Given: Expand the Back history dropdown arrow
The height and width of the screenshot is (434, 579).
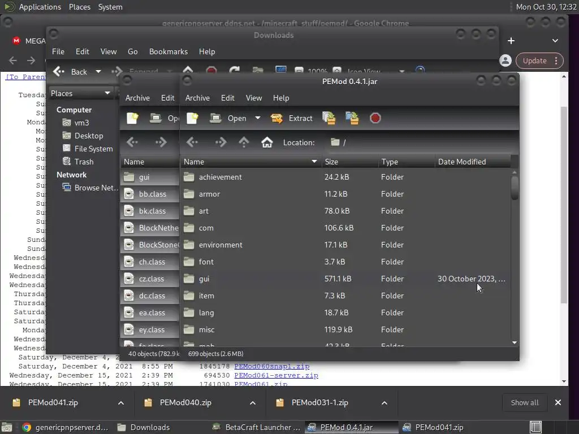Looking at the screenshot, I should tap(98, 72).
